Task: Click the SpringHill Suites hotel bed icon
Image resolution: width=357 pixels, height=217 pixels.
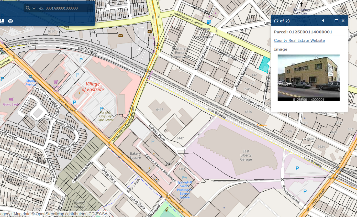Action: click(185, 177)
